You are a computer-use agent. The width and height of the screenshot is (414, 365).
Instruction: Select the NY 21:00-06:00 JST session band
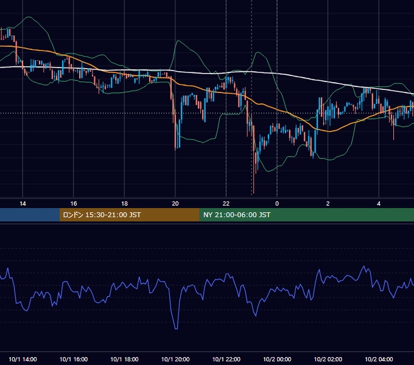pyautogui.click(x=306, y=215)
